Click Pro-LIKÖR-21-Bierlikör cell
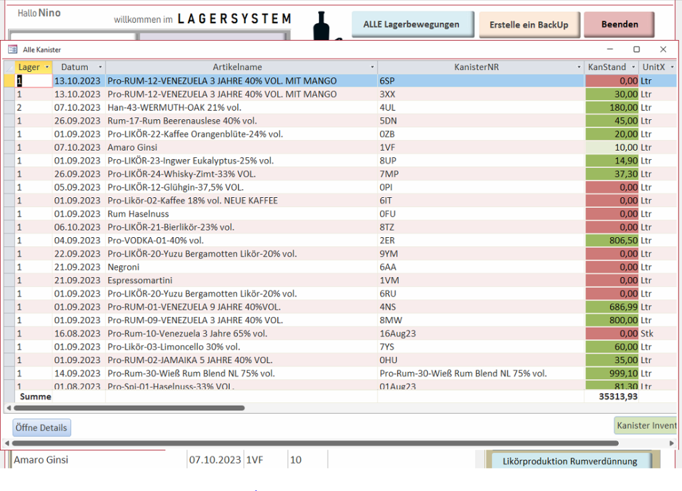 click(x=241, y=227)
